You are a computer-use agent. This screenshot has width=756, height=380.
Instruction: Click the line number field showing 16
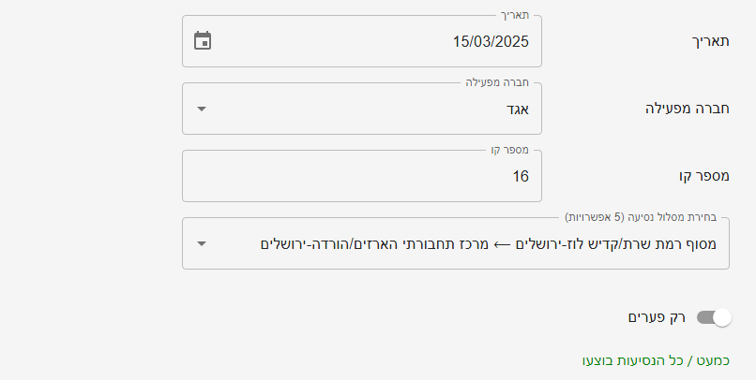pos(520,176)
